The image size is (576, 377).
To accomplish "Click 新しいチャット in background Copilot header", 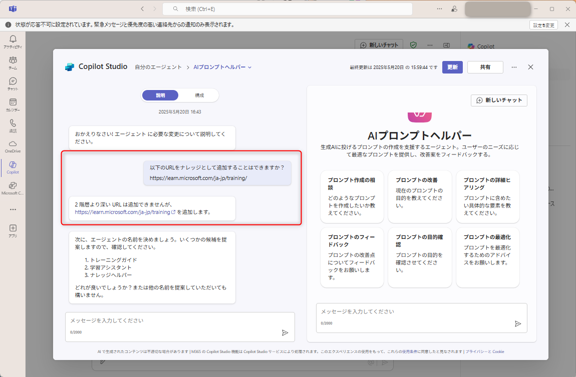I will (379, 45).
